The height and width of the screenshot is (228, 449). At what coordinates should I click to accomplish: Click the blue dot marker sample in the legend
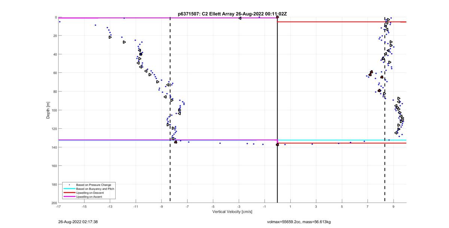(x=69, y=185)
